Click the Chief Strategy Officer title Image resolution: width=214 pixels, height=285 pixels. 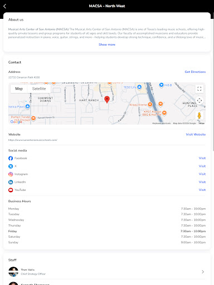coord(33,274)
